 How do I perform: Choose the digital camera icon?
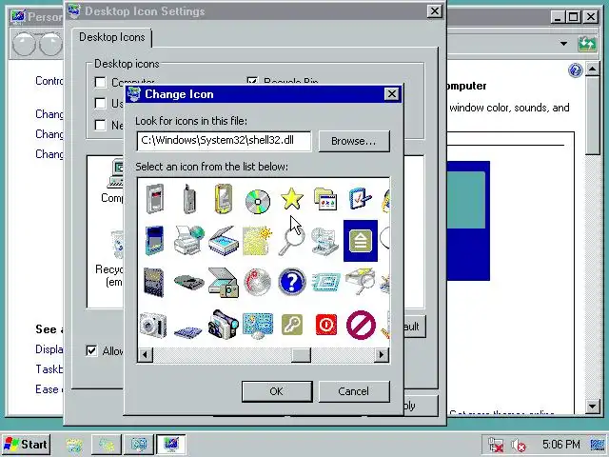[153, 324]
